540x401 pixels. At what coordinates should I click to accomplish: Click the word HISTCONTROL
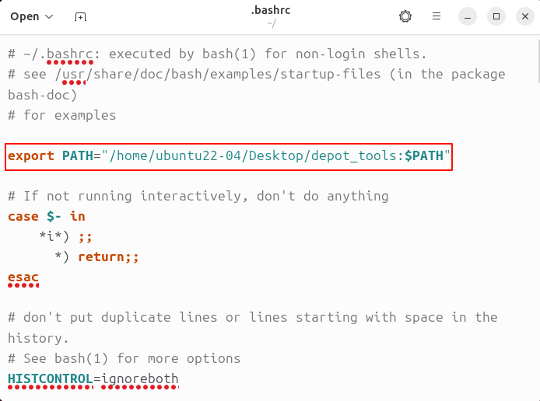51,378
